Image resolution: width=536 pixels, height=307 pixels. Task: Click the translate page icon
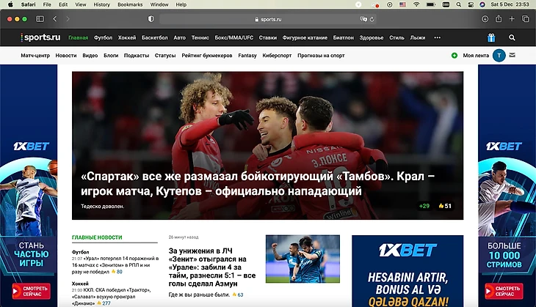[x=363, y=19]
